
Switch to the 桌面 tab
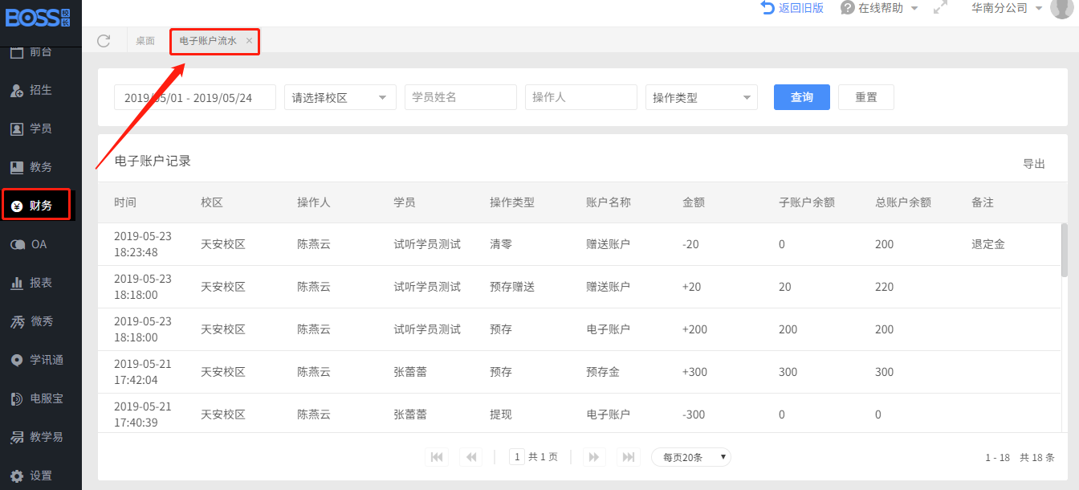point(145,41)
